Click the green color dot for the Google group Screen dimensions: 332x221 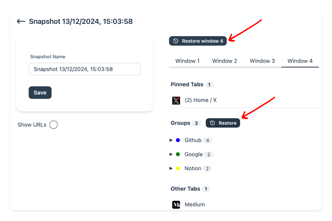(178, 154)
